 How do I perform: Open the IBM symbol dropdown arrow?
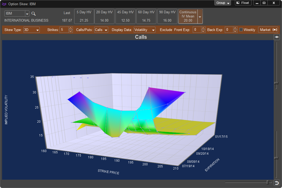[x=27, y=14]
